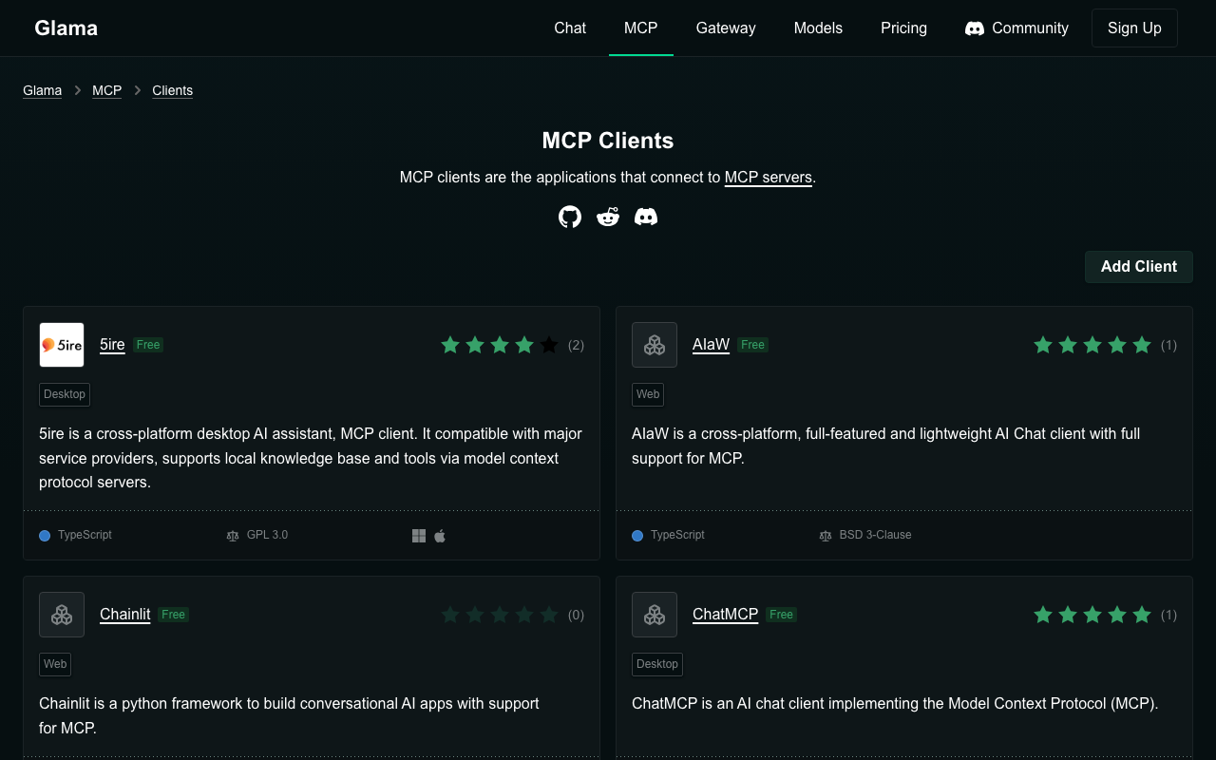
Task: Open the Community Discord link in header
Action: (1016, 28)
